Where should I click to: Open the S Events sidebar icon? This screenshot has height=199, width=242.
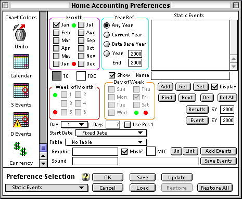point(21,90)
